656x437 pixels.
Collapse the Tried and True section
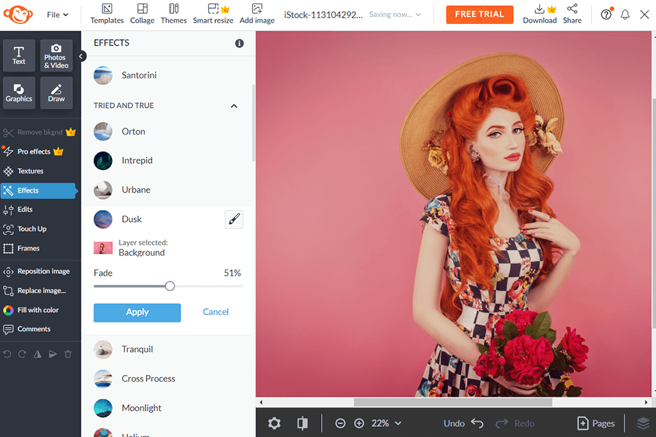(x=234, y=106)
